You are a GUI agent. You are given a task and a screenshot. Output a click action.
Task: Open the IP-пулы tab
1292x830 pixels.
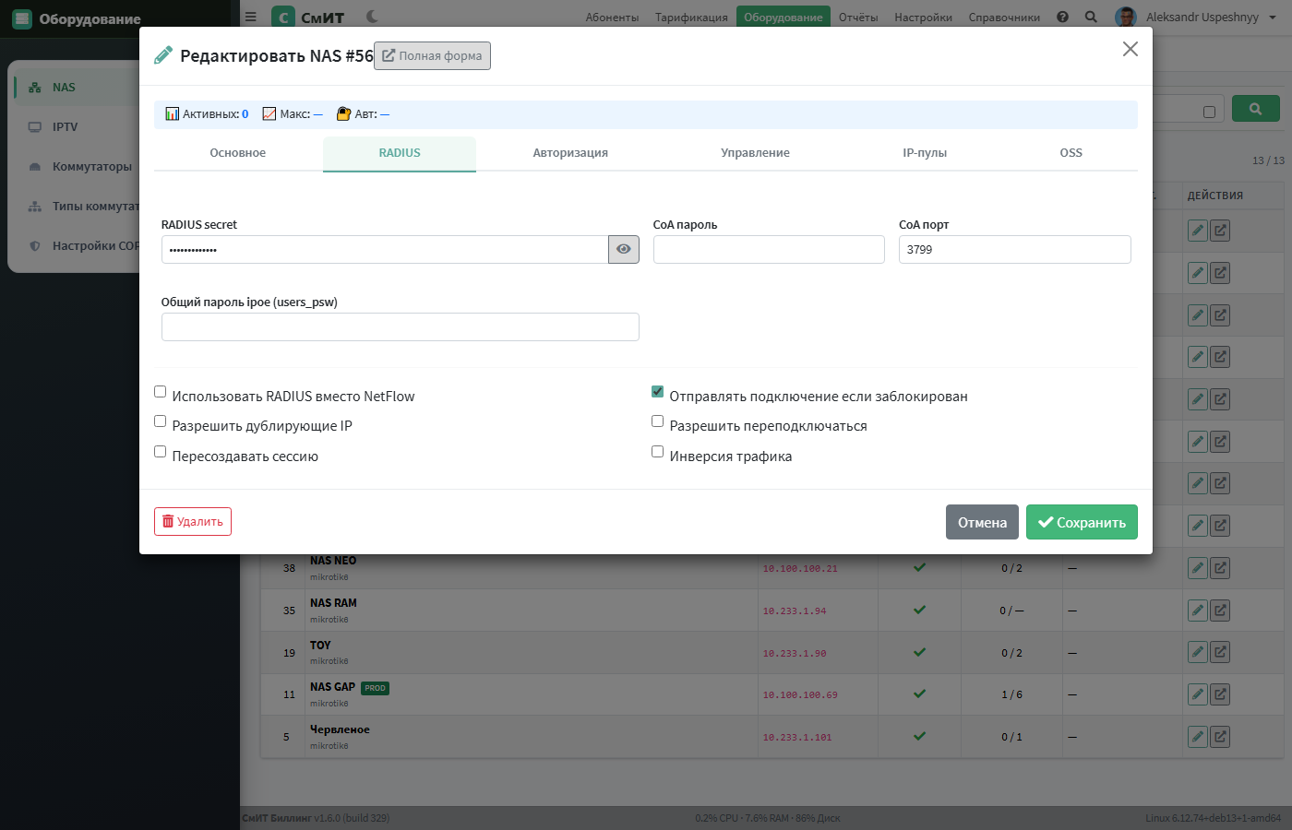tap(925, 153)
